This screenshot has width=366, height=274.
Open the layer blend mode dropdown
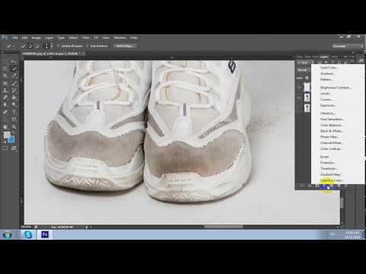pyautogui.click(x=303, y=70)
